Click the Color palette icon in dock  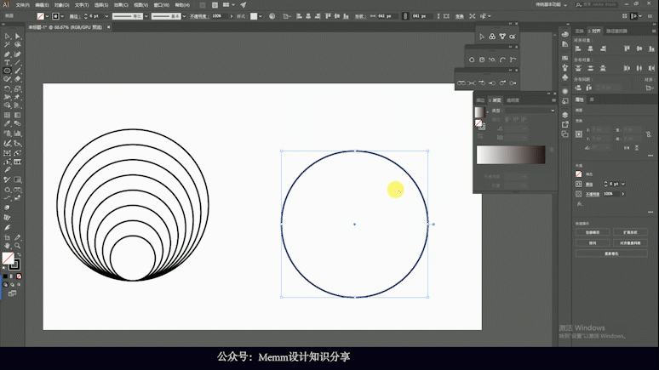564,34
